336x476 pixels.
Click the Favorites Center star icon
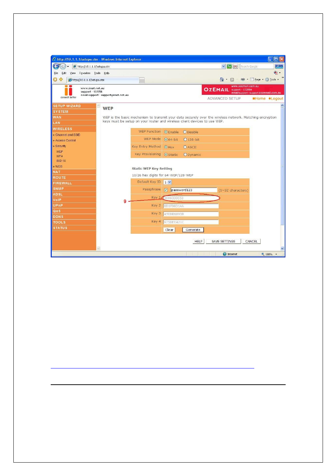pos(55,80)
